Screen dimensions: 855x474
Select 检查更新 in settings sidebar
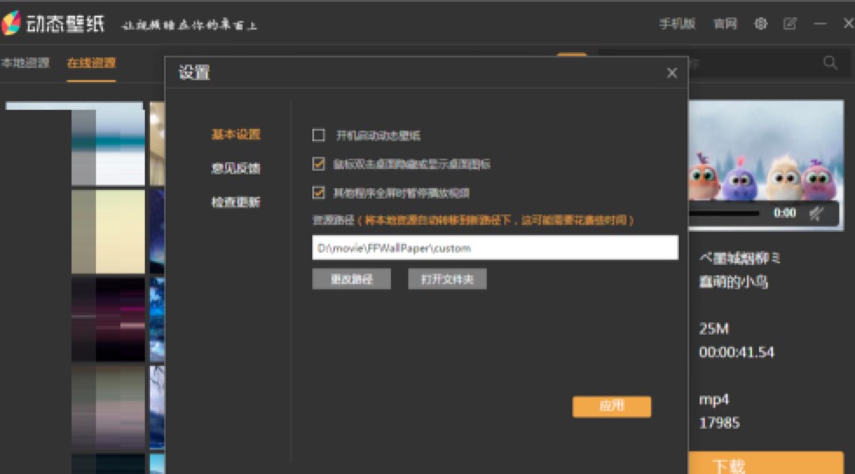236,202
